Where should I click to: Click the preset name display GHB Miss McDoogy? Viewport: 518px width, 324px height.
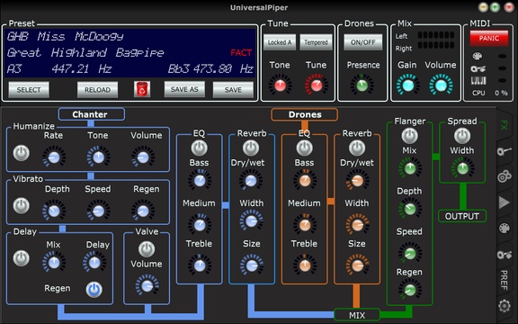66,36
